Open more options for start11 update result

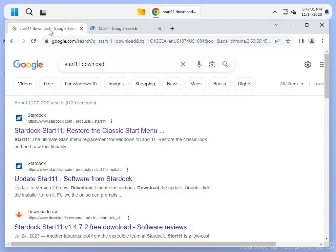(x=127, y=170)
